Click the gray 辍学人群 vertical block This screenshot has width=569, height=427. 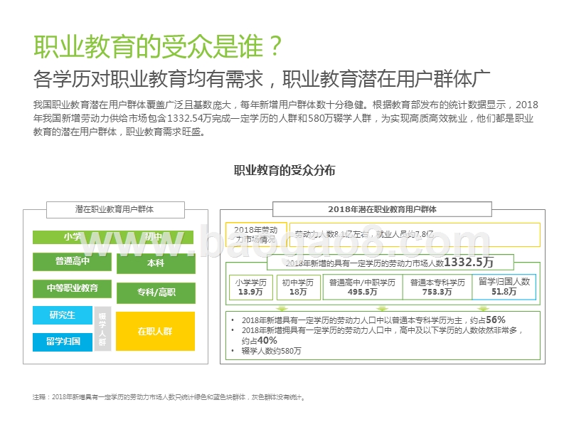point(102,329)
